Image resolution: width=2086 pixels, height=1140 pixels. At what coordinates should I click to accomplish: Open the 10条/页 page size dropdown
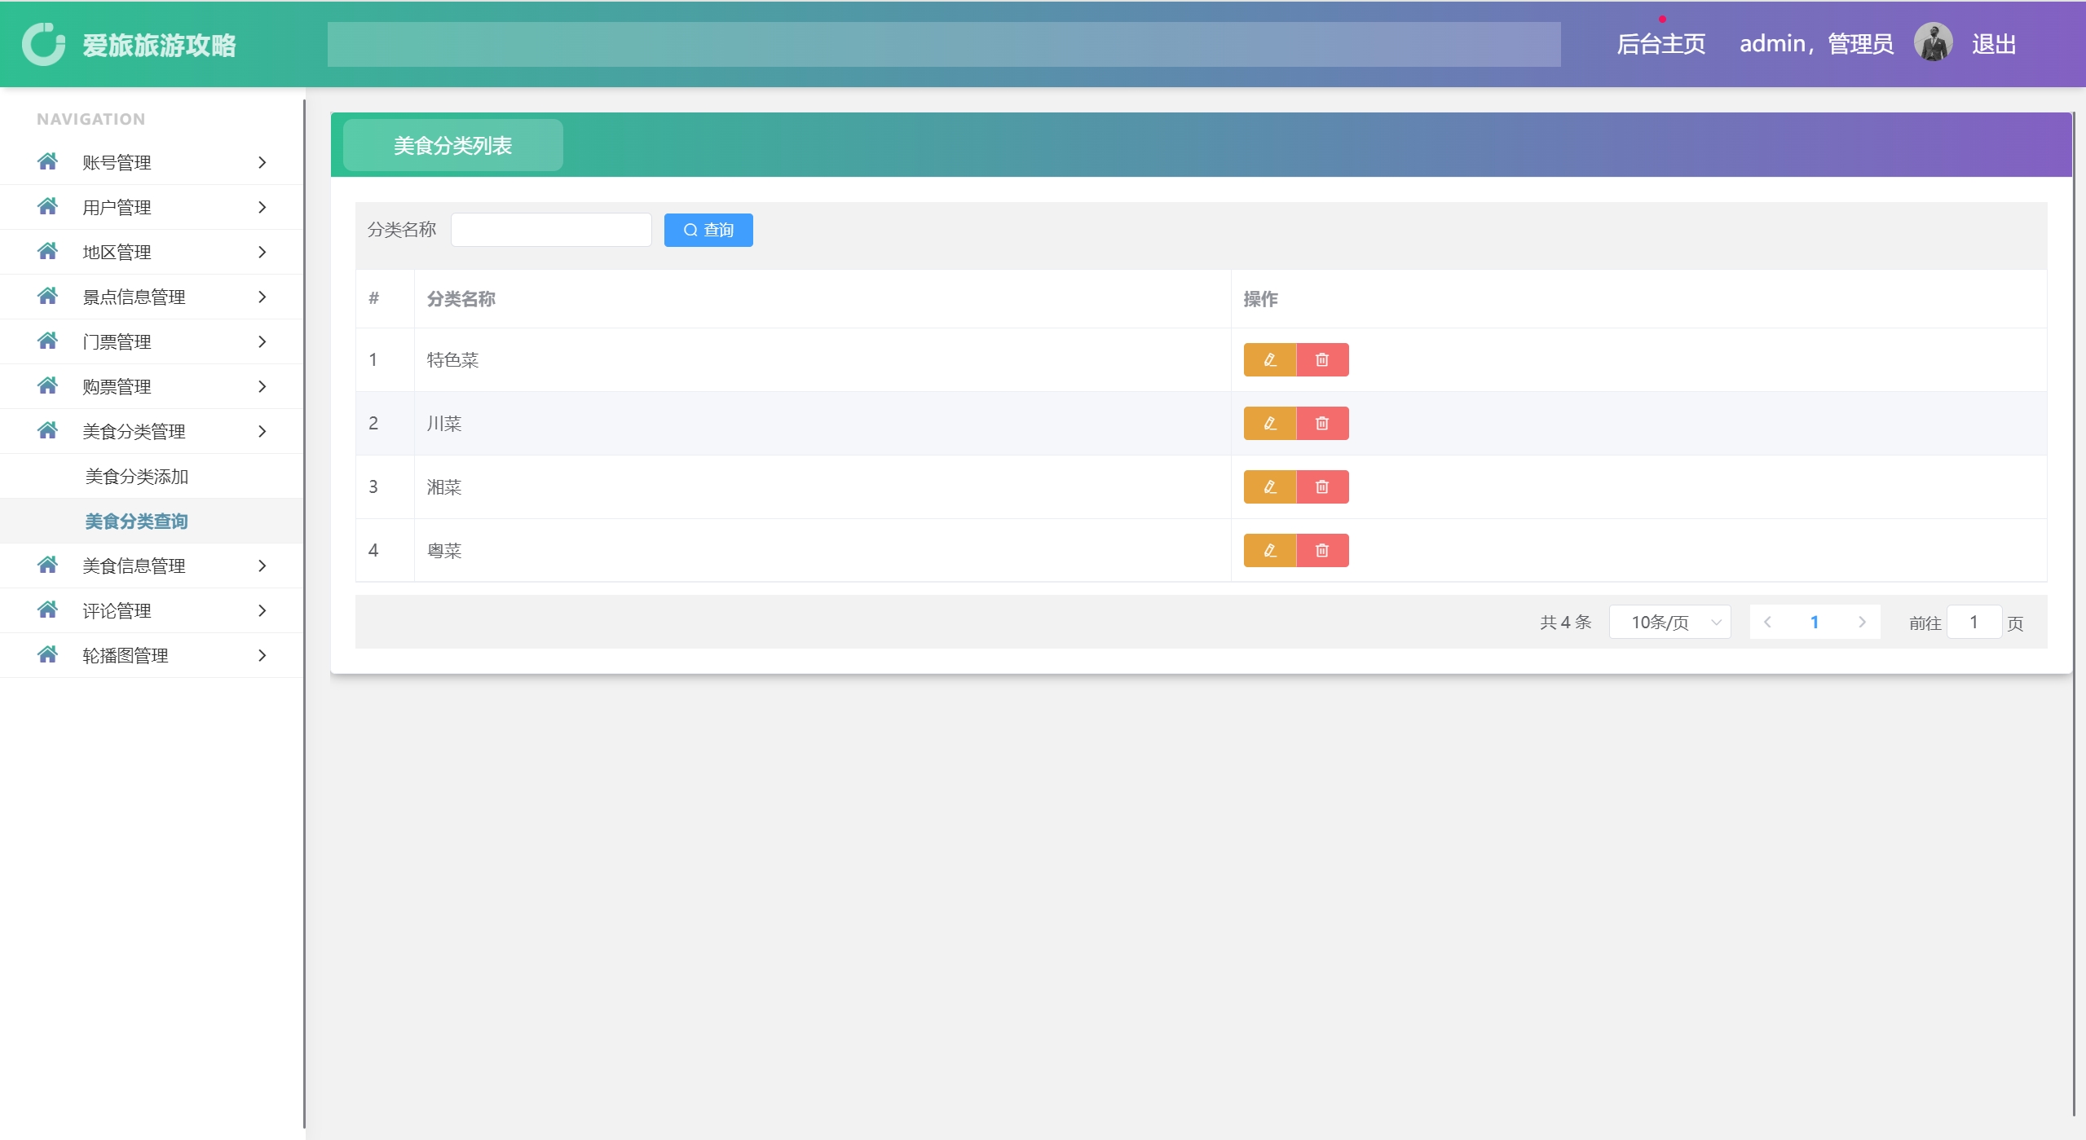click(1669, 623)
